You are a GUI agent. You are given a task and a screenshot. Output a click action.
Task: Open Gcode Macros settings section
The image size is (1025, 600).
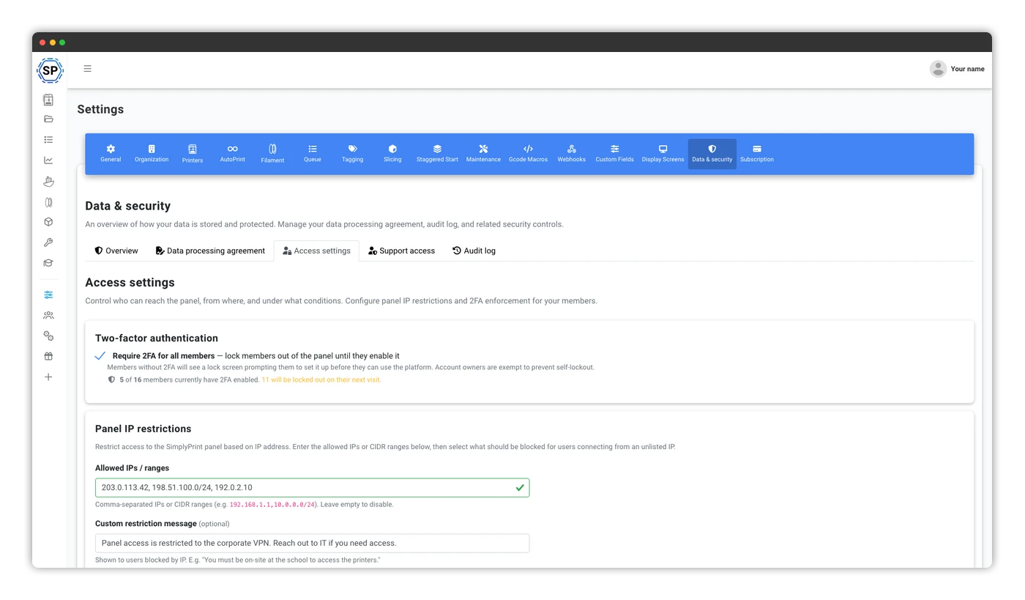tap(528, 154)
